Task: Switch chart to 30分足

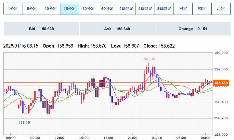Action: [88, 9]
